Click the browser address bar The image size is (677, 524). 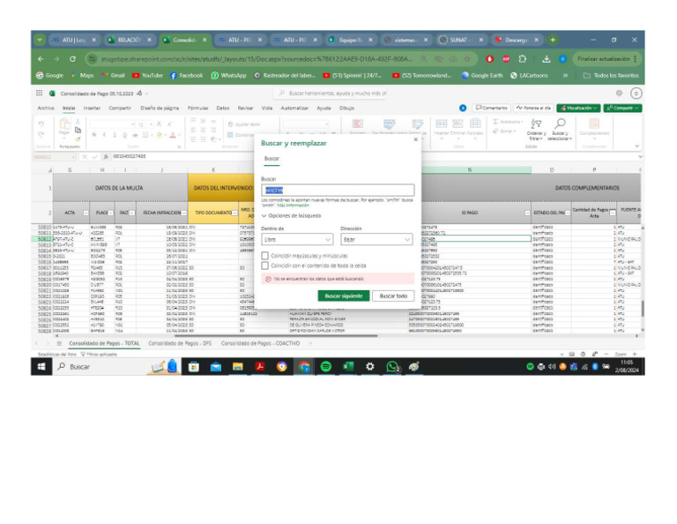pyautogui.click(x=255, y=59)
